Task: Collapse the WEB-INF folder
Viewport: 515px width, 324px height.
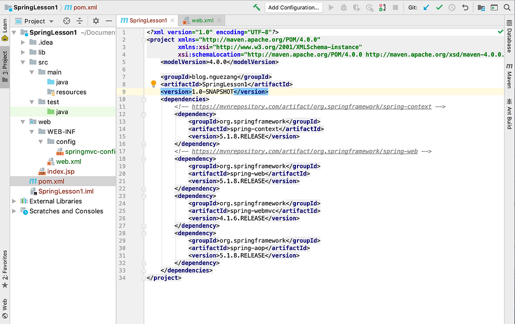Action: 32,132
